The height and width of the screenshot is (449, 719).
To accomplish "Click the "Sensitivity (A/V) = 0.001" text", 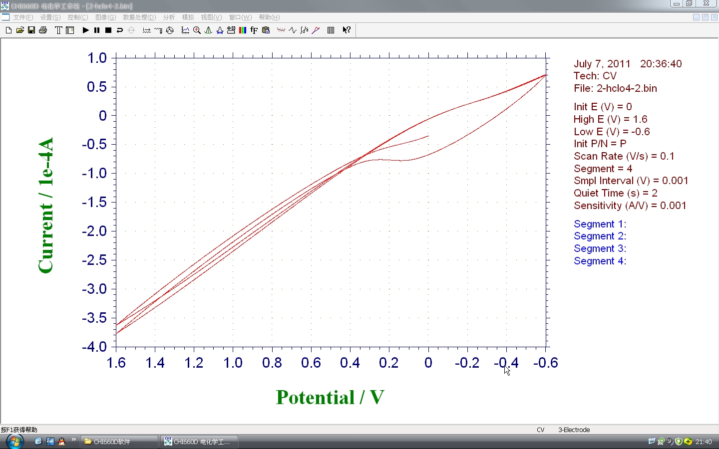I will [x=630, y=206].
